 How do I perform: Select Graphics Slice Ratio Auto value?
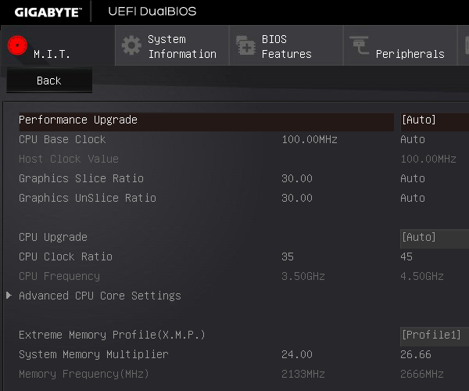[x=413, y=178]
